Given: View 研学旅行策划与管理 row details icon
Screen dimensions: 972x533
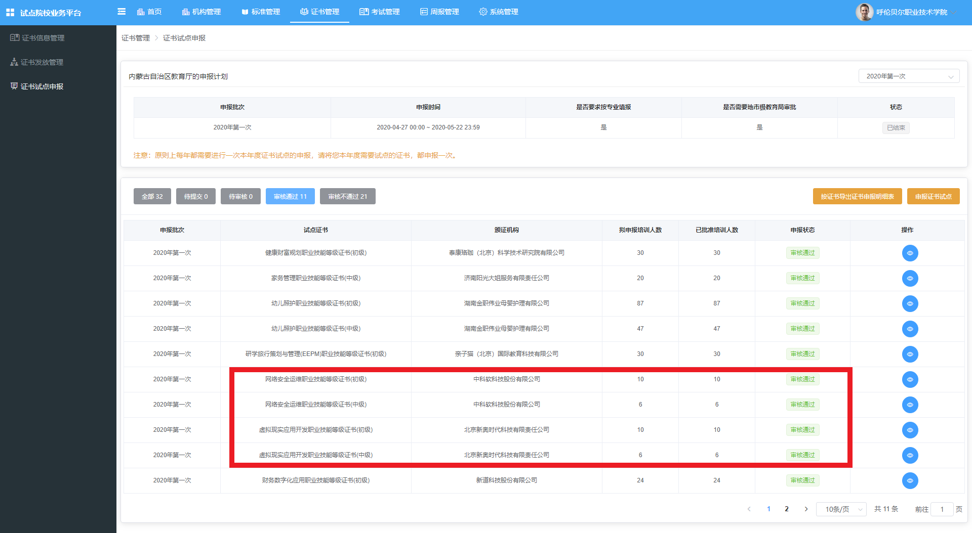Looking at the screenshot, I should click(x=910, y=354).
